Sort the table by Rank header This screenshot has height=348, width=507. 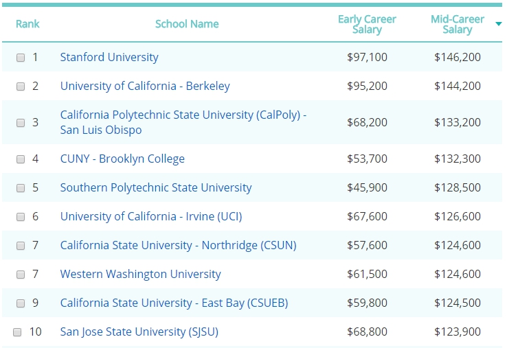[x=27, y=24]
